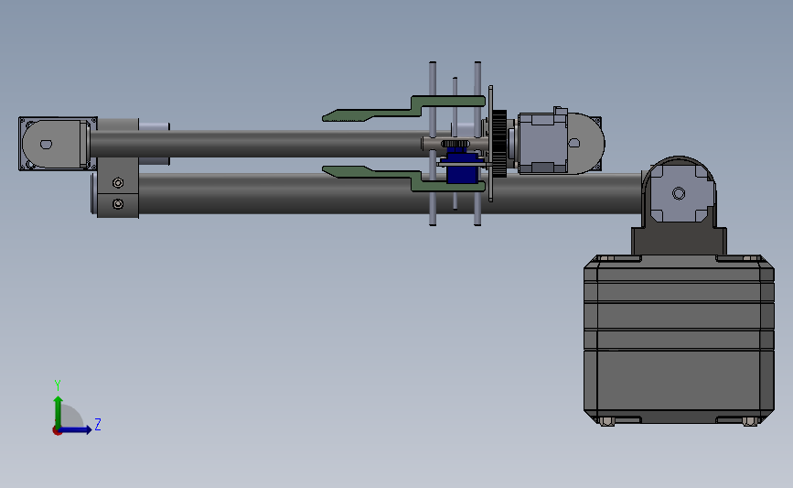Select the lower bolt on the clamp block
793x488 pixels.
click(x=118, y=204)
